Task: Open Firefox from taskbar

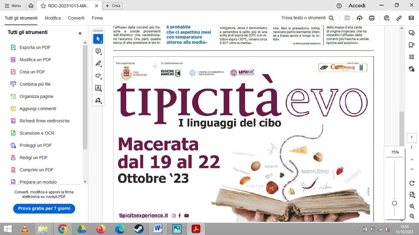Action: (x=101, y=229)
